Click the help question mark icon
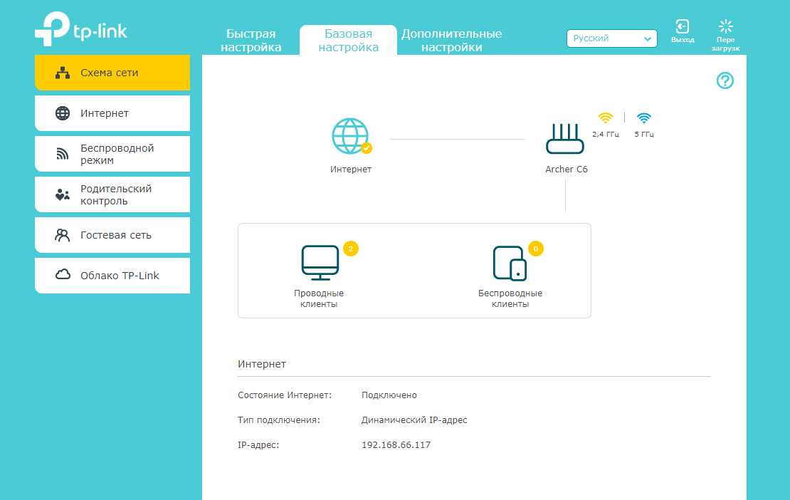Image resolution: width=790 pixels, height=500 pixels. click(725, 80)
